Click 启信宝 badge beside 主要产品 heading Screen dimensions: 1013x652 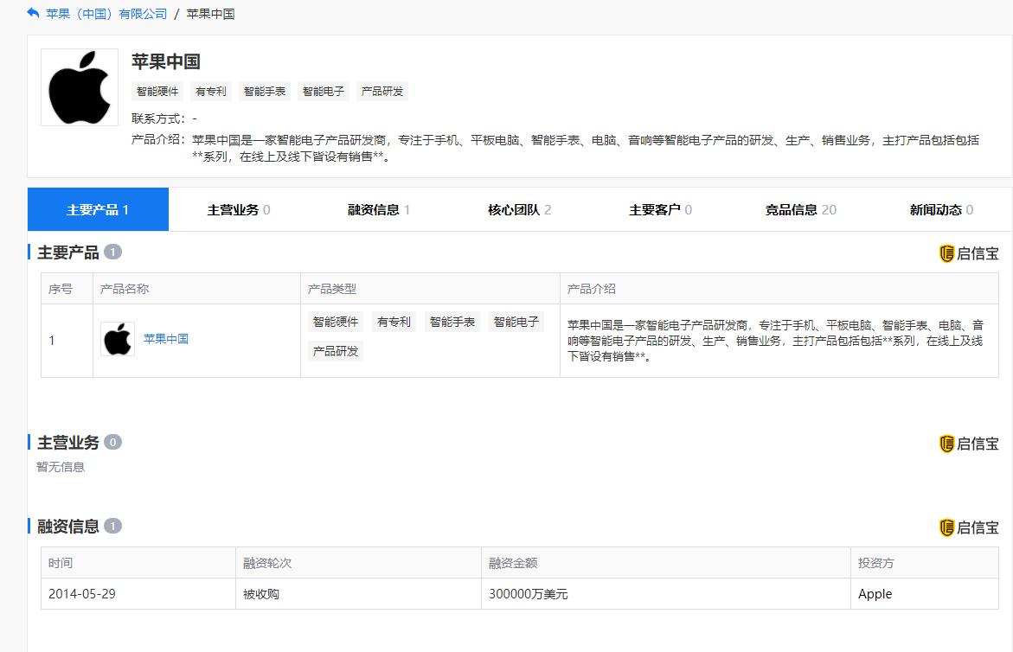point(968,253)
